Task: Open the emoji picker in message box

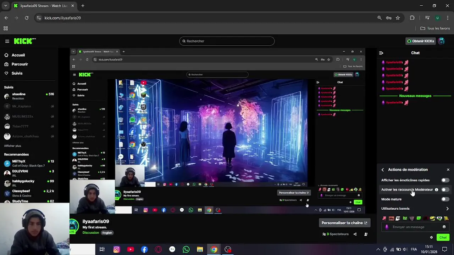Action: [444, 227]
